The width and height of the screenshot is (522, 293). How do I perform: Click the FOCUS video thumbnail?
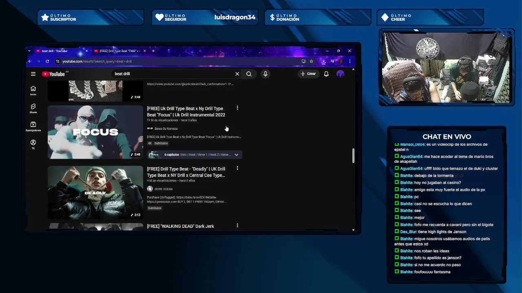[95, 132]
